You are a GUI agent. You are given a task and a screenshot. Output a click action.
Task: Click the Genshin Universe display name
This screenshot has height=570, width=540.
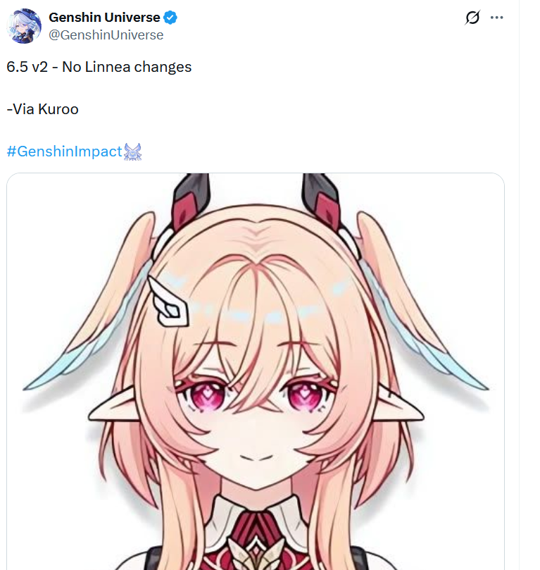tap(104, 18)
